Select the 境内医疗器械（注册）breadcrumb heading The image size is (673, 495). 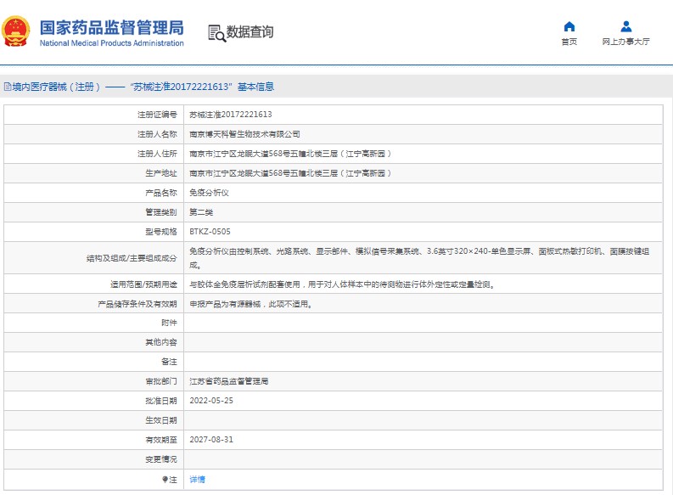pos(56,87)
